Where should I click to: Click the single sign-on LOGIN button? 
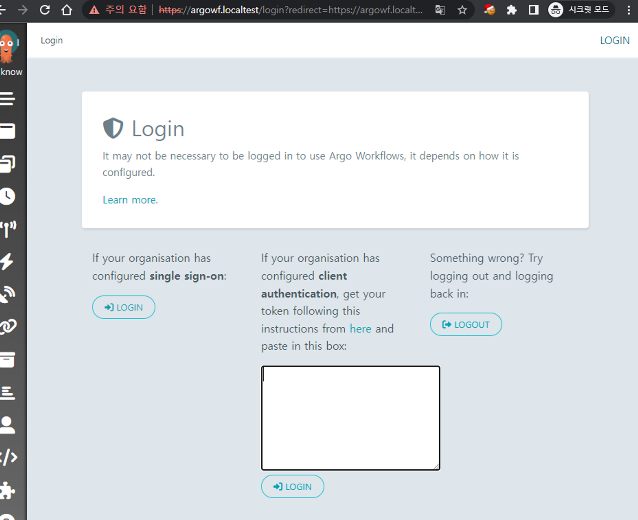pyautogui.click(x=123, y=307)
